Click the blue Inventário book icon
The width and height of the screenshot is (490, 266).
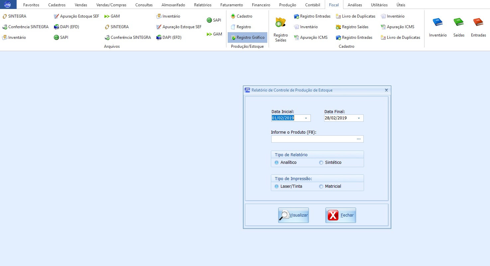[x=437, y=23]
